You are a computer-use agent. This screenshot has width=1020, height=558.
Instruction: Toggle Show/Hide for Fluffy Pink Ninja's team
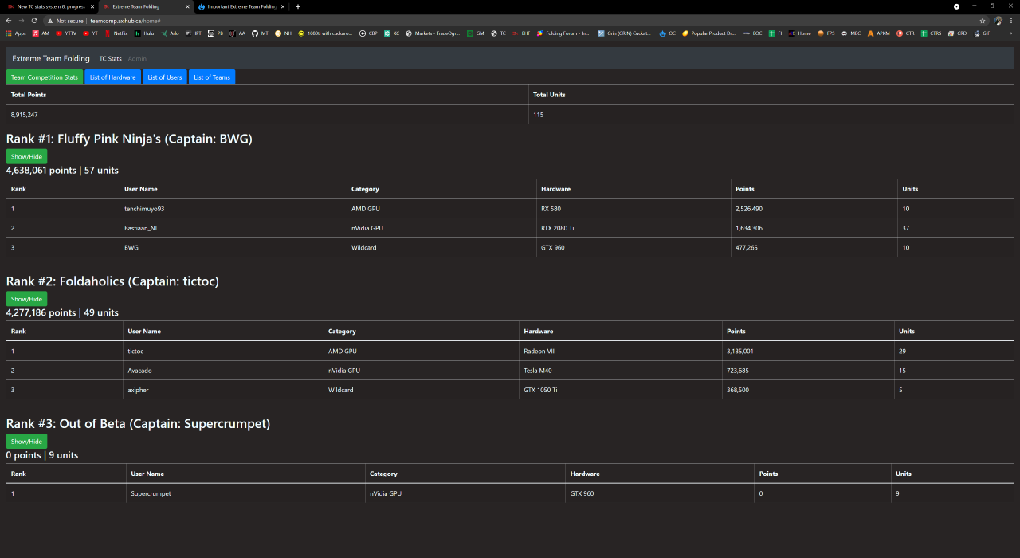[x=26, y=156]
